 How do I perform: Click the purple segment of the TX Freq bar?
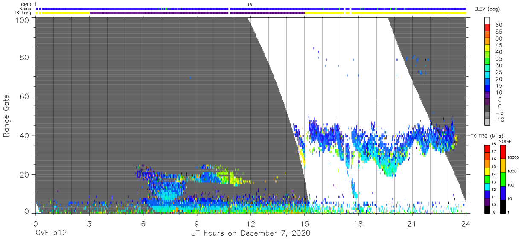(x=197, y=13)
